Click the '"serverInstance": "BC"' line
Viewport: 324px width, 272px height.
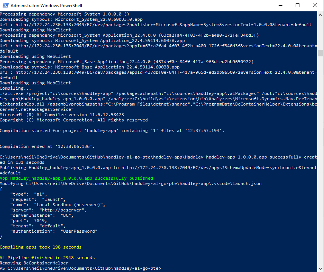(42, 215)
